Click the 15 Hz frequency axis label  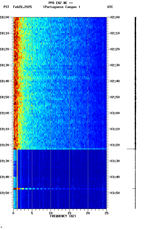69,213
